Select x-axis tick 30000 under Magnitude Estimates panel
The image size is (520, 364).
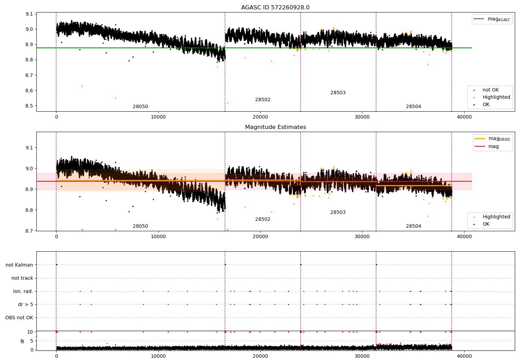(x=362, y=236)
